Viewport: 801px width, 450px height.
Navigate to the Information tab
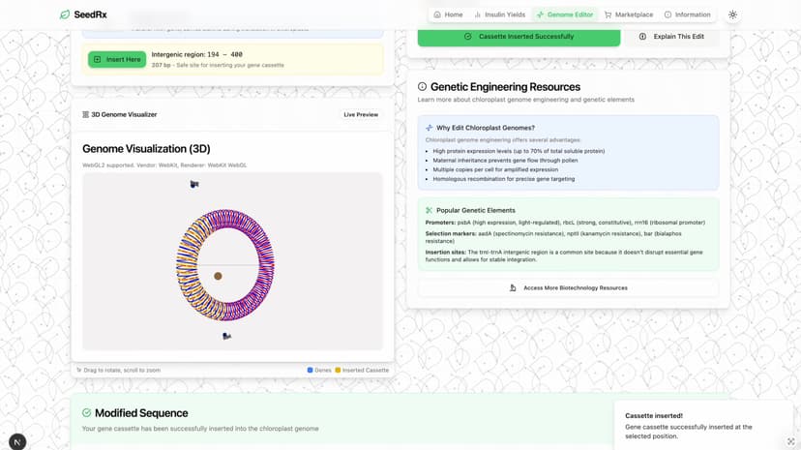point(688,15)
